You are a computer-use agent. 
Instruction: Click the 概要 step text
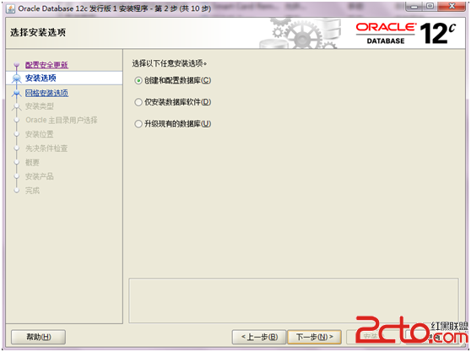(32, 162)
